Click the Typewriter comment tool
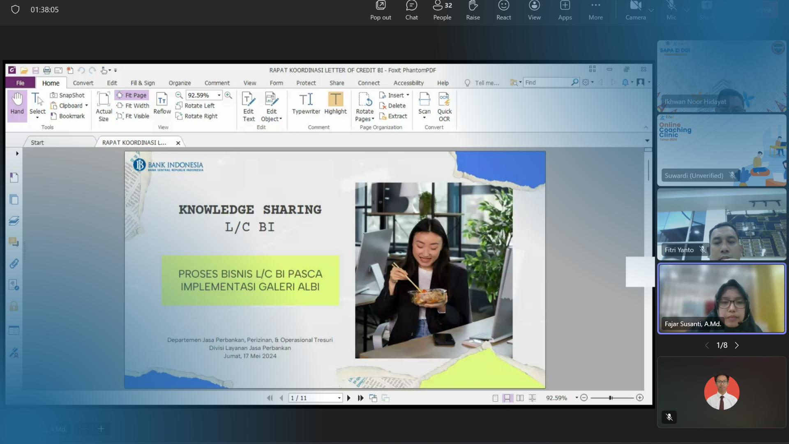 (x=306, y=103)
